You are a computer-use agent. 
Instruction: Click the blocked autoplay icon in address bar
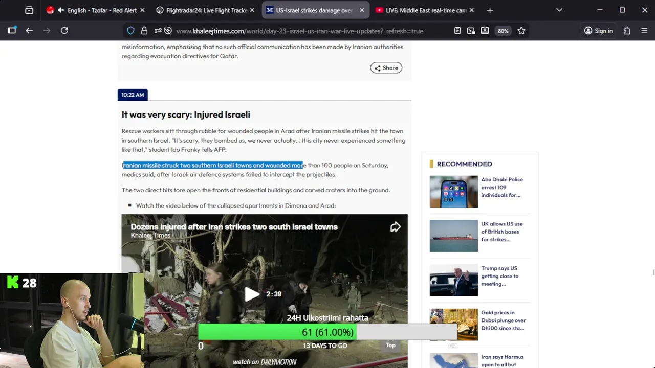click(168, 31)
